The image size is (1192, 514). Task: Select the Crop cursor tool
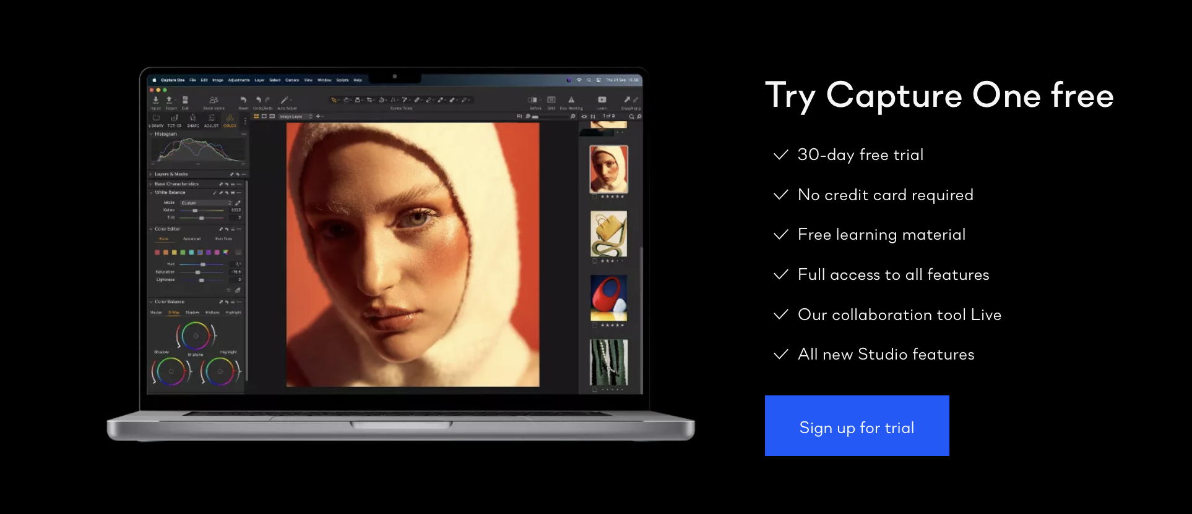pos(369,100)
